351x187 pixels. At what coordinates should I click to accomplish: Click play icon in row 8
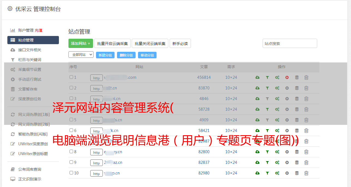point(287,152)
